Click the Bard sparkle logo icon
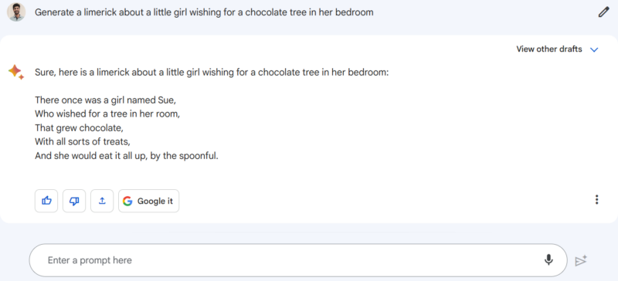Screen dimensions: 618x281 (x=16, y=72)
